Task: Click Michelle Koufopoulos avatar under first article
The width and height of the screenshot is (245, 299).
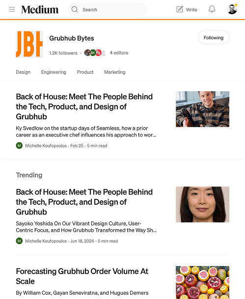Action: pos(19,146)
